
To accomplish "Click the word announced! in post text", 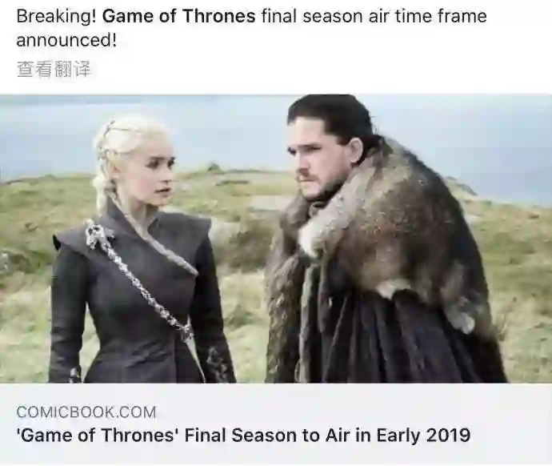I will coord(66,41).
